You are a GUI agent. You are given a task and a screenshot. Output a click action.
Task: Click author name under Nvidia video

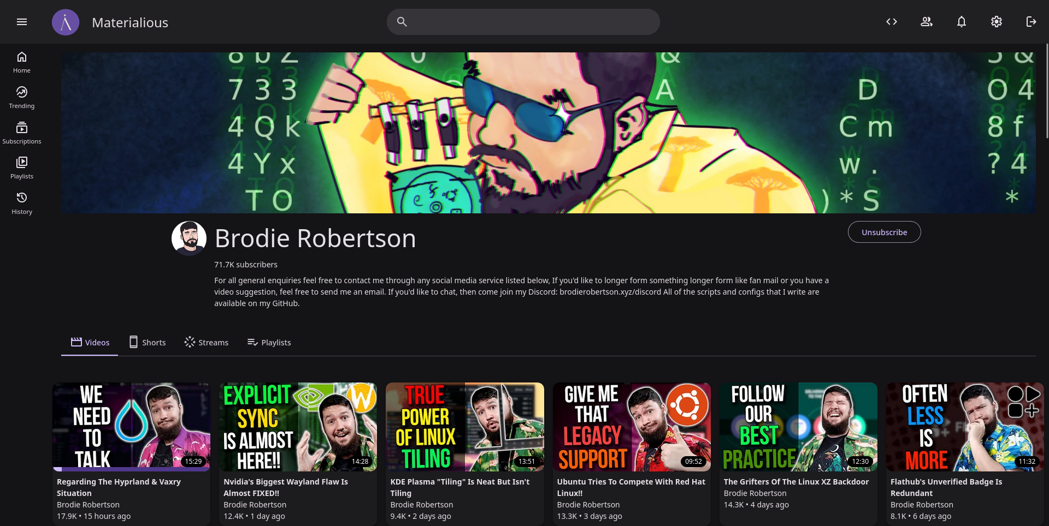click(x=255, y=505)
